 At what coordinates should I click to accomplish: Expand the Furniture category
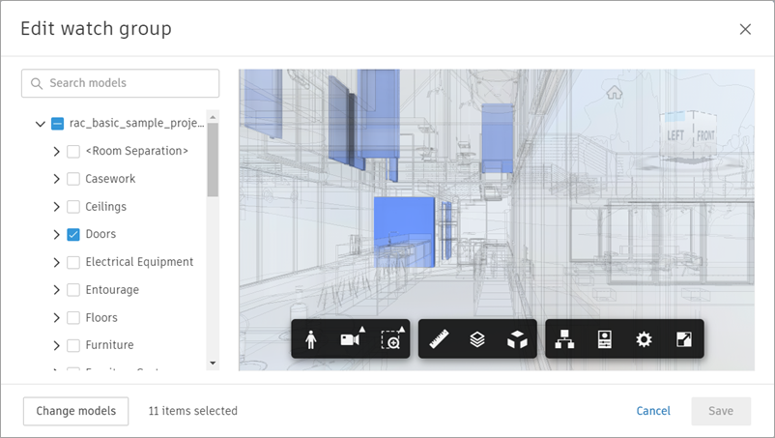56,345
